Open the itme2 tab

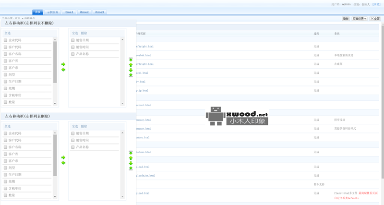[84, 12]
